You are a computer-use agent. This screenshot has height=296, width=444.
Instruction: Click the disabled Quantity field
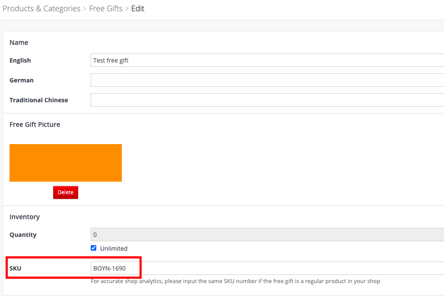pyautogui.click(x=267, y=235)
